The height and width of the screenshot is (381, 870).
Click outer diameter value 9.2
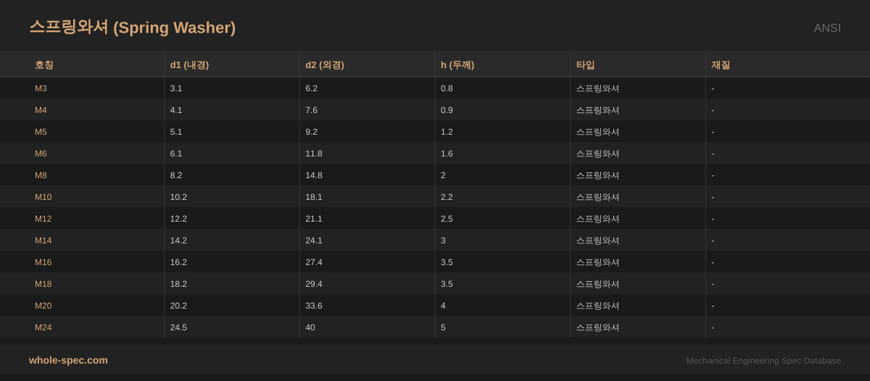pyautogui.click(x=312, y=132)
